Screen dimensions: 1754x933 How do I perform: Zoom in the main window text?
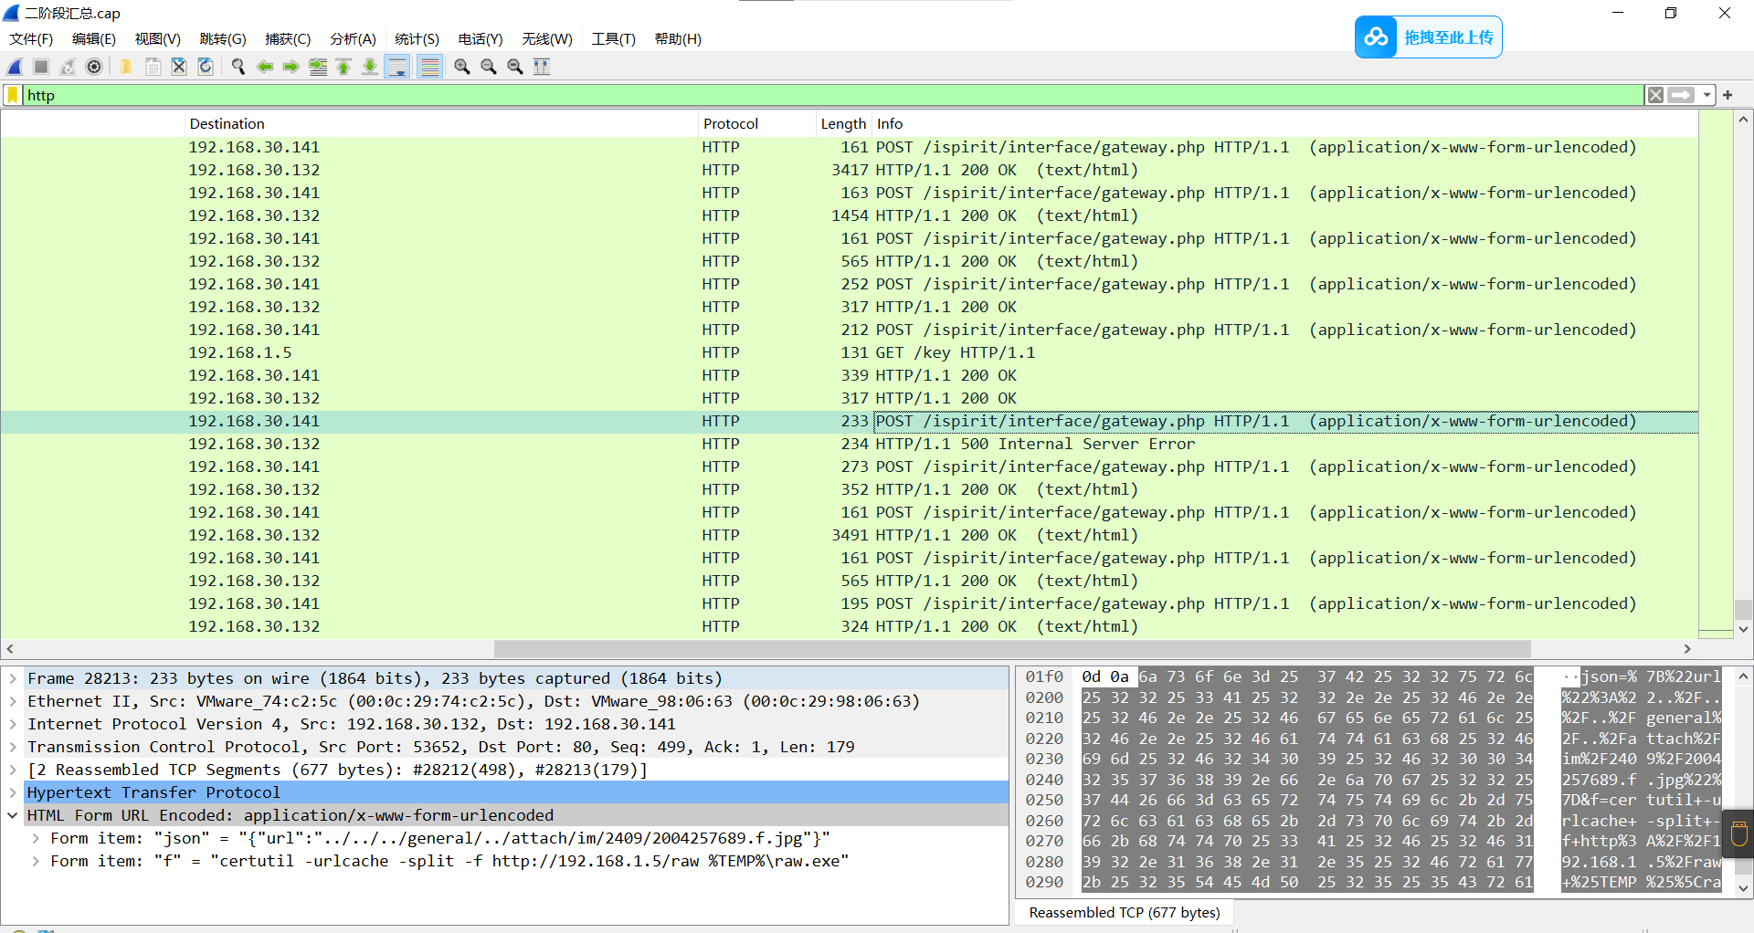(462, 67)
